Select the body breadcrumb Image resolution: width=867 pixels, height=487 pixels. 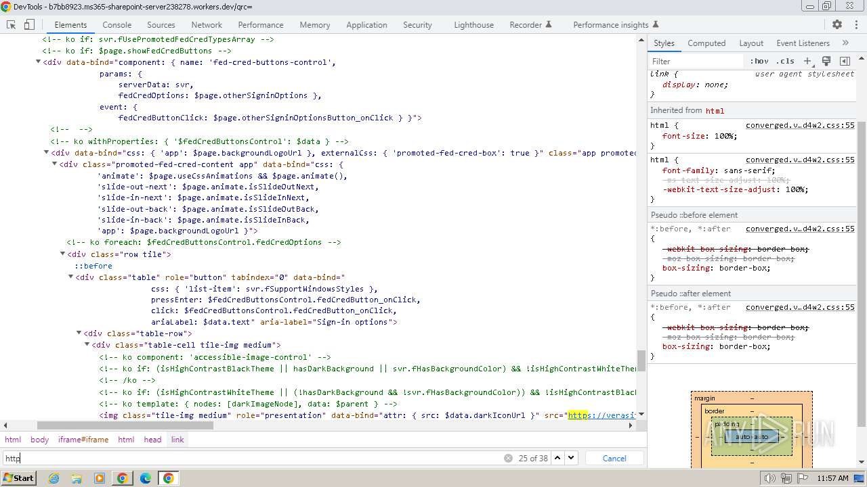tap(40, 440)
